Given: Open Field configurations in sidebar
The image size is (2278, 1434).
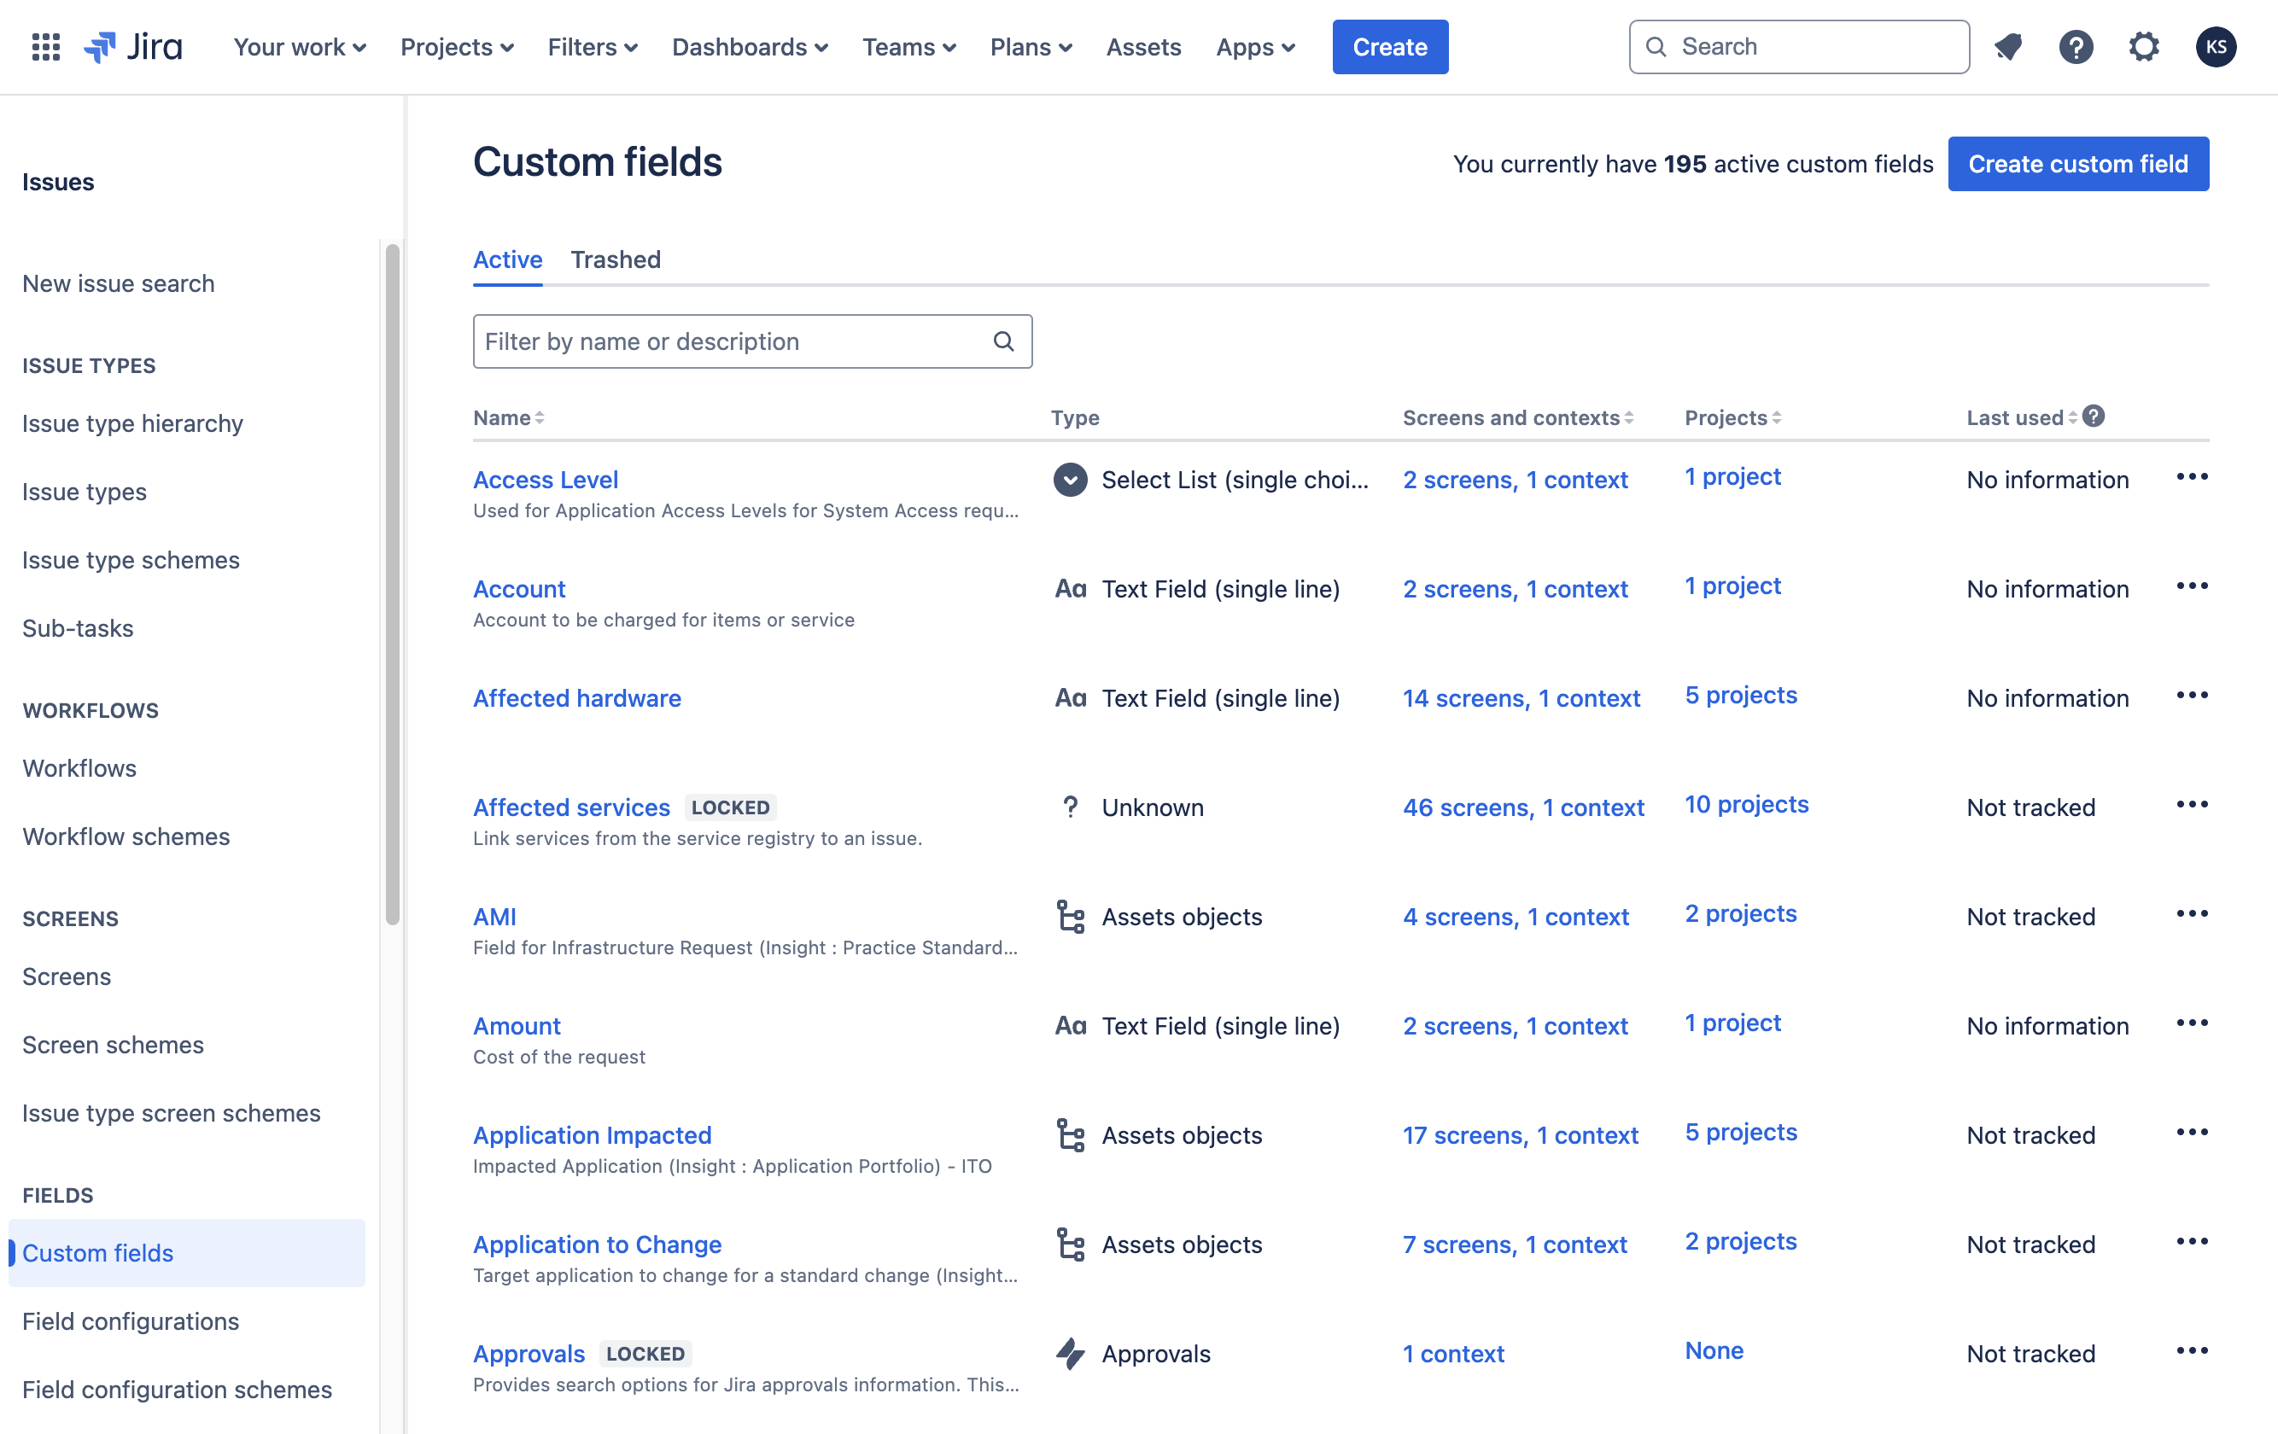Looking at the screenshot, I should point(131,1320).
